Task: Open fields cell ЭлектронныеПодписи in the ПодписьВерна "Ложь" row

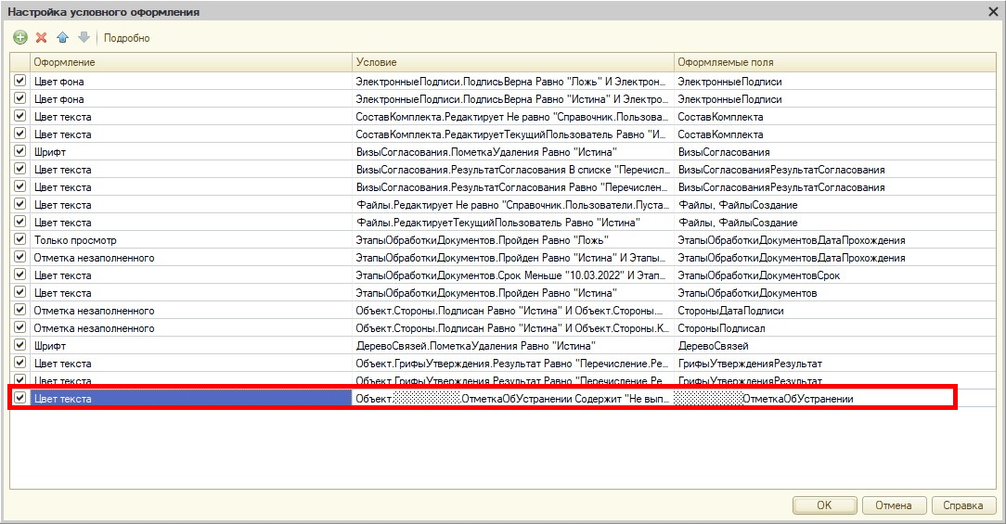Action: 834,82
